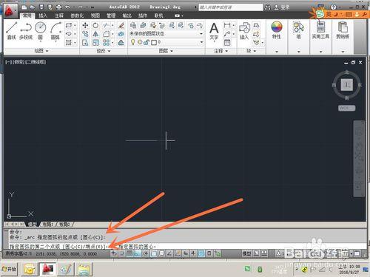The height and width of the screenshot is (277, 370).
Task: Switch to the Insert (插入) ribbon tab
Action: click(43, 16)
